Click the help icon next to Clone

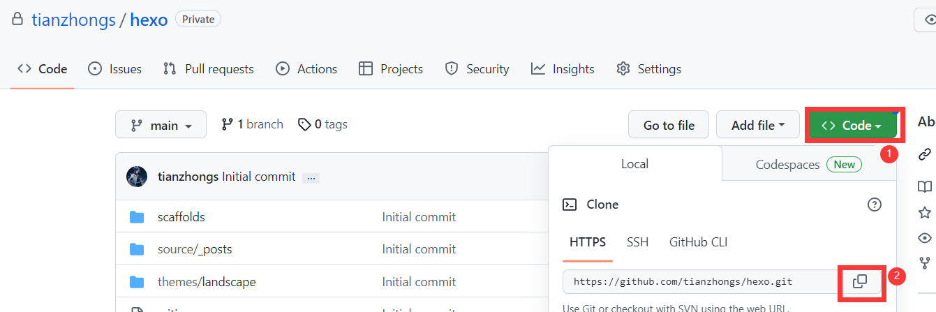[x=874, y=205]
